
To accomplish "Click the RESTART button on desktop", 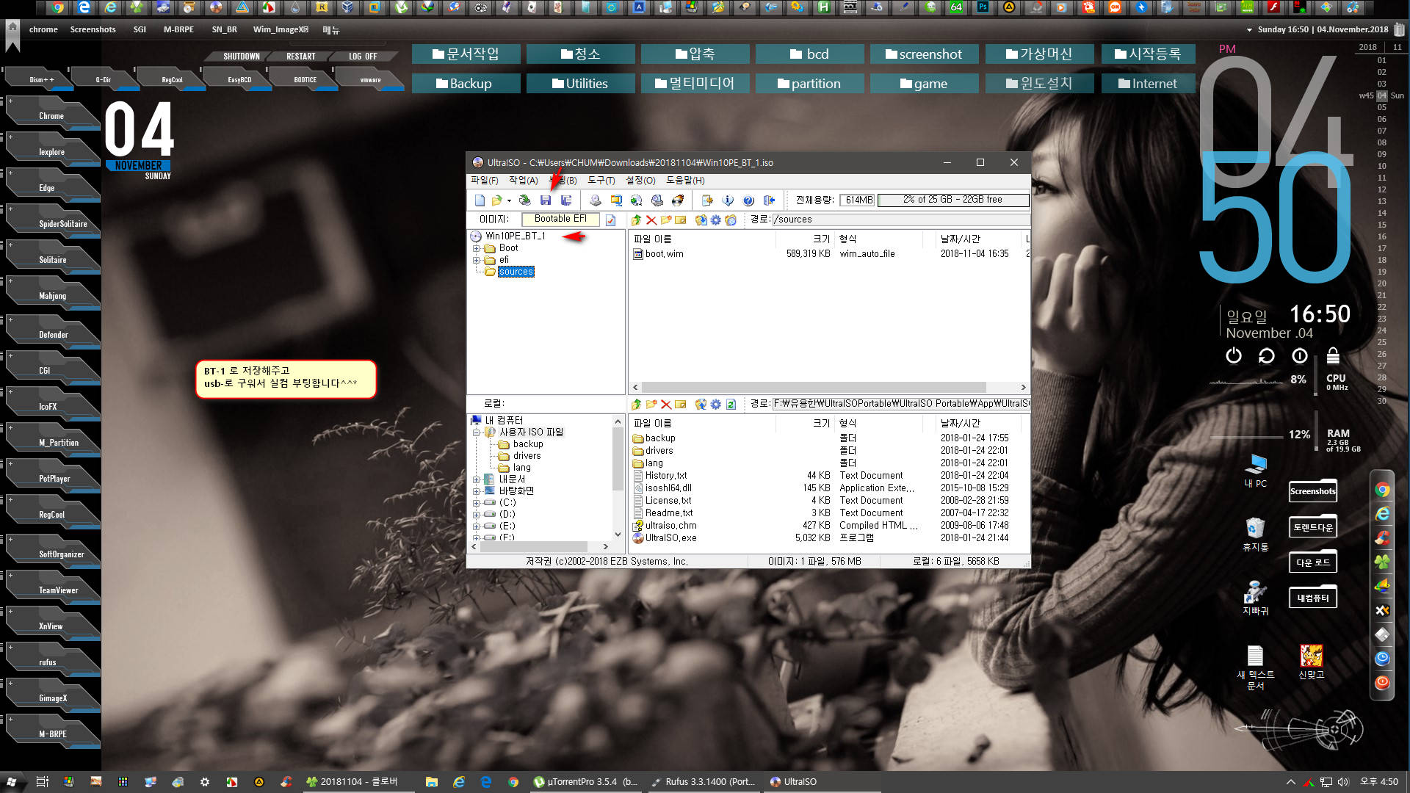I will tap(300, 57).
